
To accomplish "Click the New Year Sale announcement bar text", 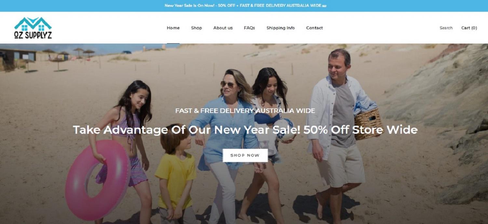I will pos(243,6).
